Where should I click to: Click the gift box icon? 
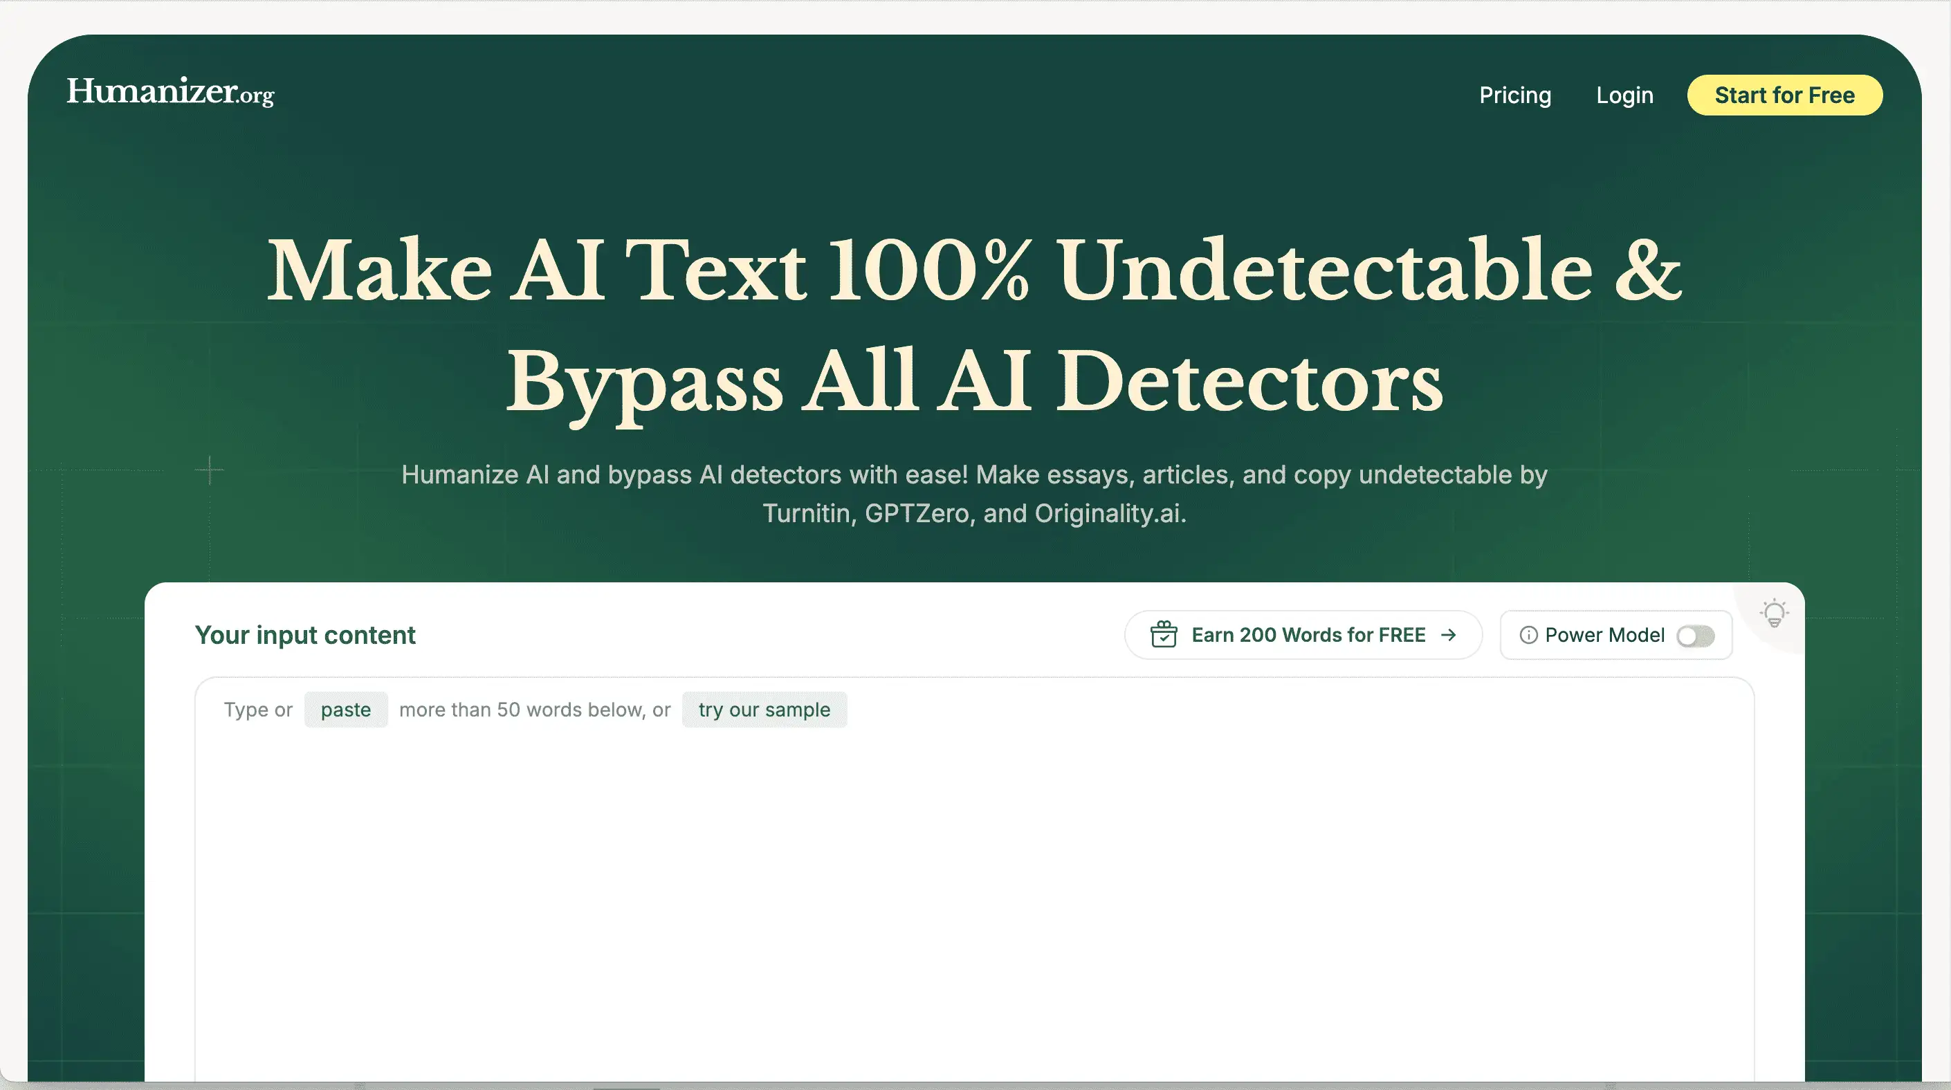[x=1163, y=634]
